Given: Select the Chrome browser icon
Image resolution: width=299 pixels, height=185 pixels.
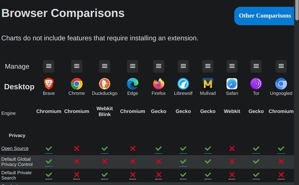Looking at the screenshot, I should point(77,83).
